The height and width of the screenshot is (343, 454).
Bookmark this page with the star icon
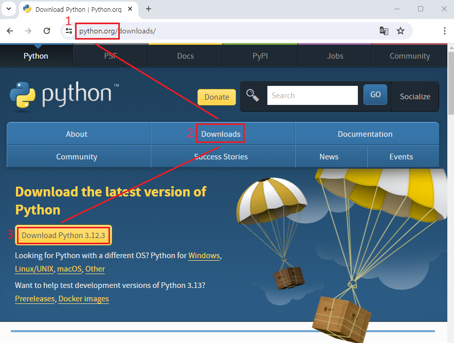pyautogui.click(x=401, y=31)
